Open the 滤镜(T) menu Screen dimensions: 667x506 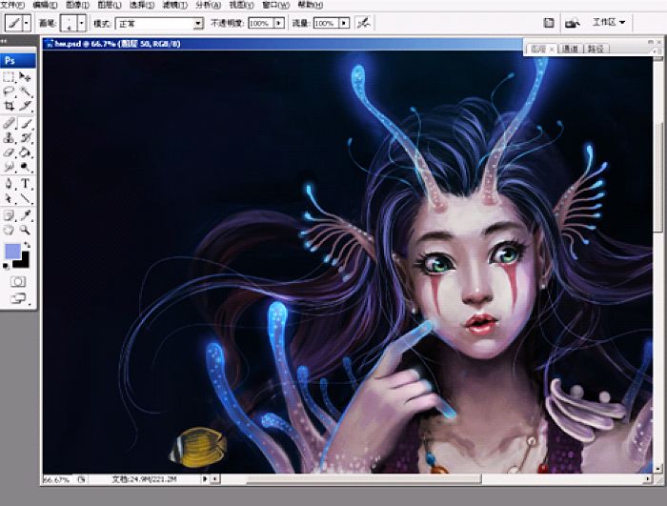(x=174, y=5)
